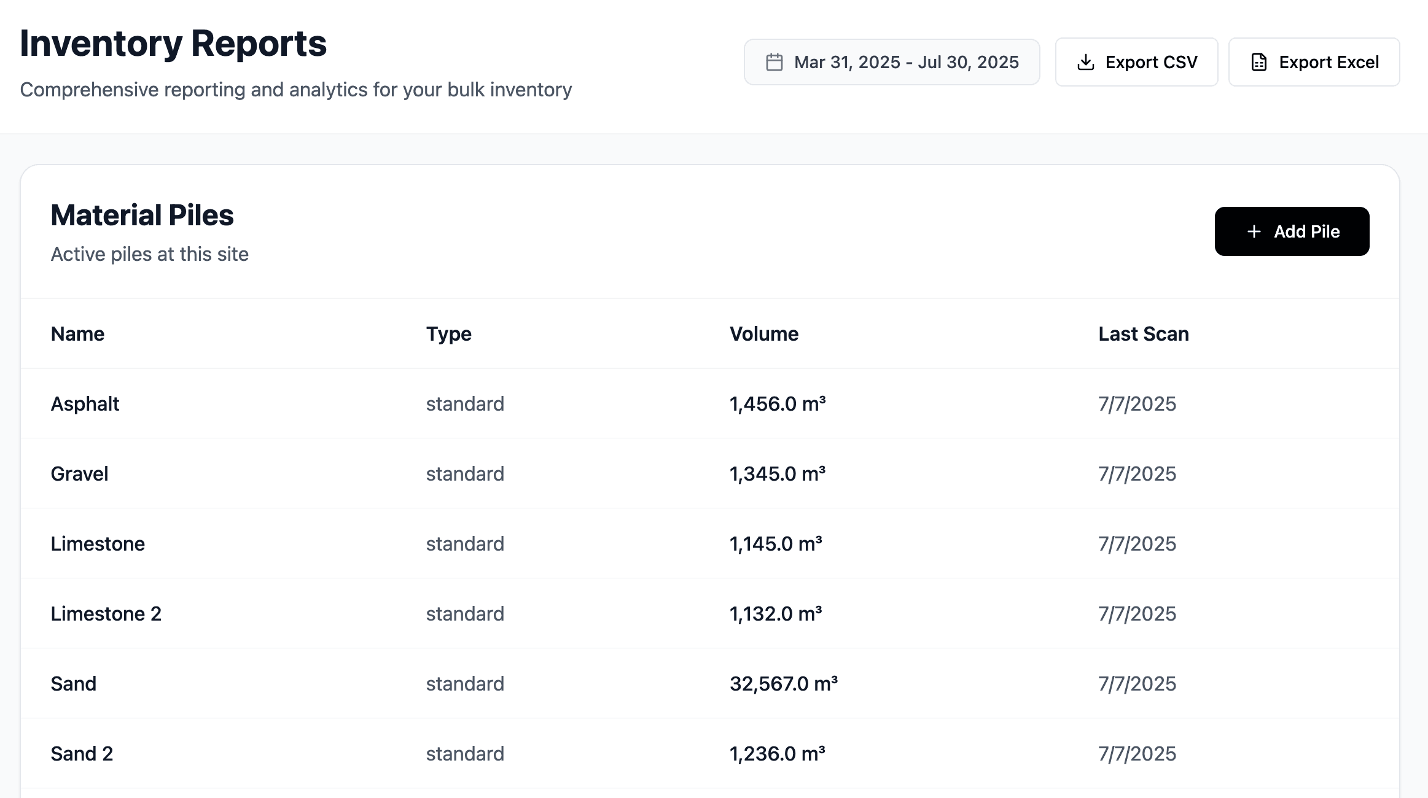Click the plus icon on Add Pile
Viewport: 1428px width, 798px height.
pyautogui.click(x=1254, y=231)
